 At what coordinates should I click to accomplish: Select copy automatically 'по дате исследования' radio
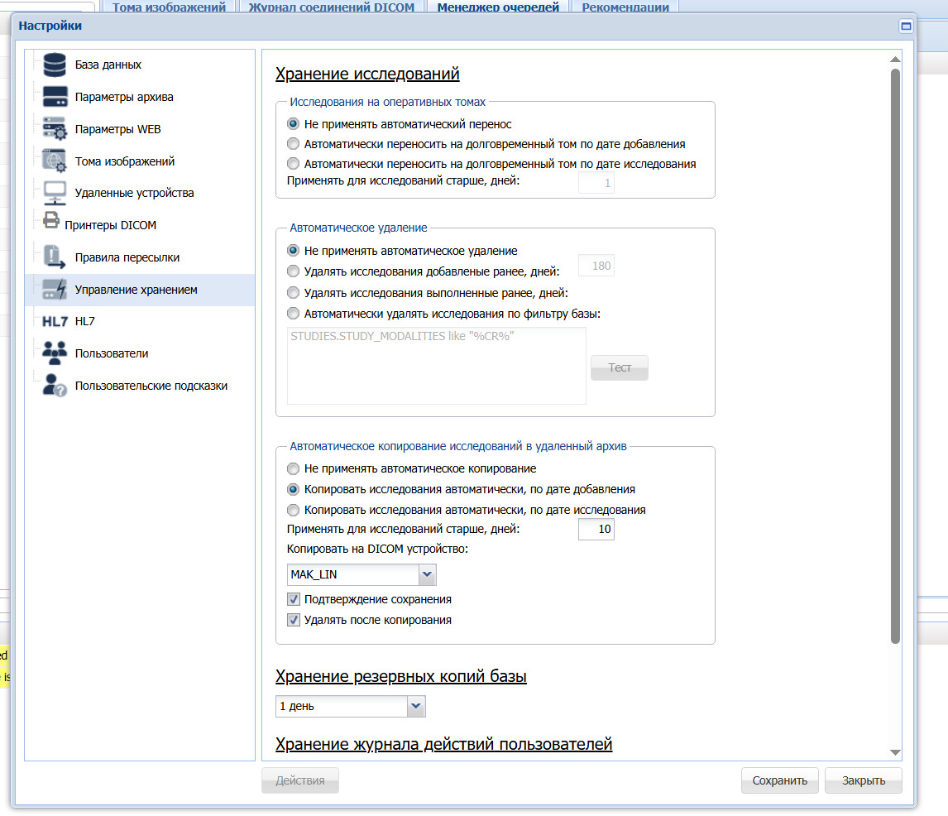293,510
